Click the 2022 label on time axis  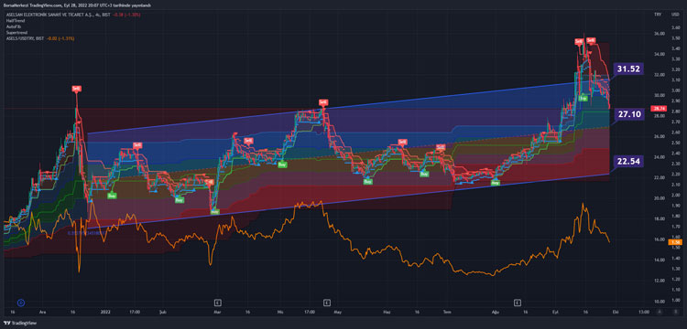click(105, 313)
